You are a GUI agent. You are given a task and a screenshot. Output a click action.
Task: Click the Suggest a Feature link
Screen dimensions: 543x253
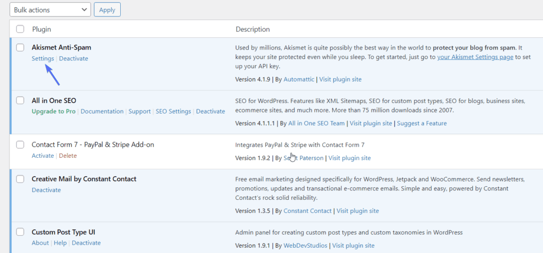coord(422,123)
